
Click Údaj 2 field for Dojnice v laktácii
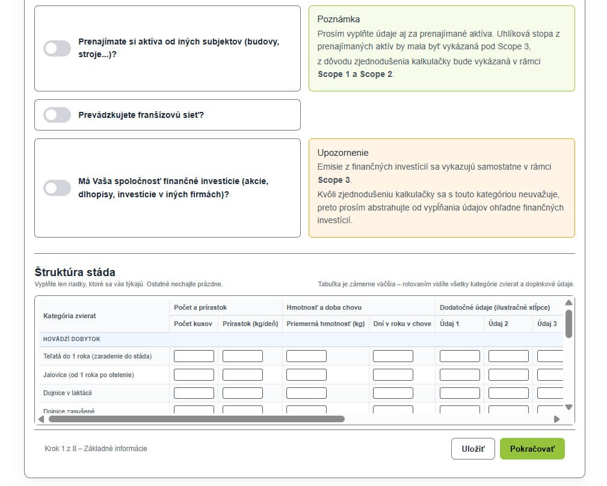click(x=508, y=393)
